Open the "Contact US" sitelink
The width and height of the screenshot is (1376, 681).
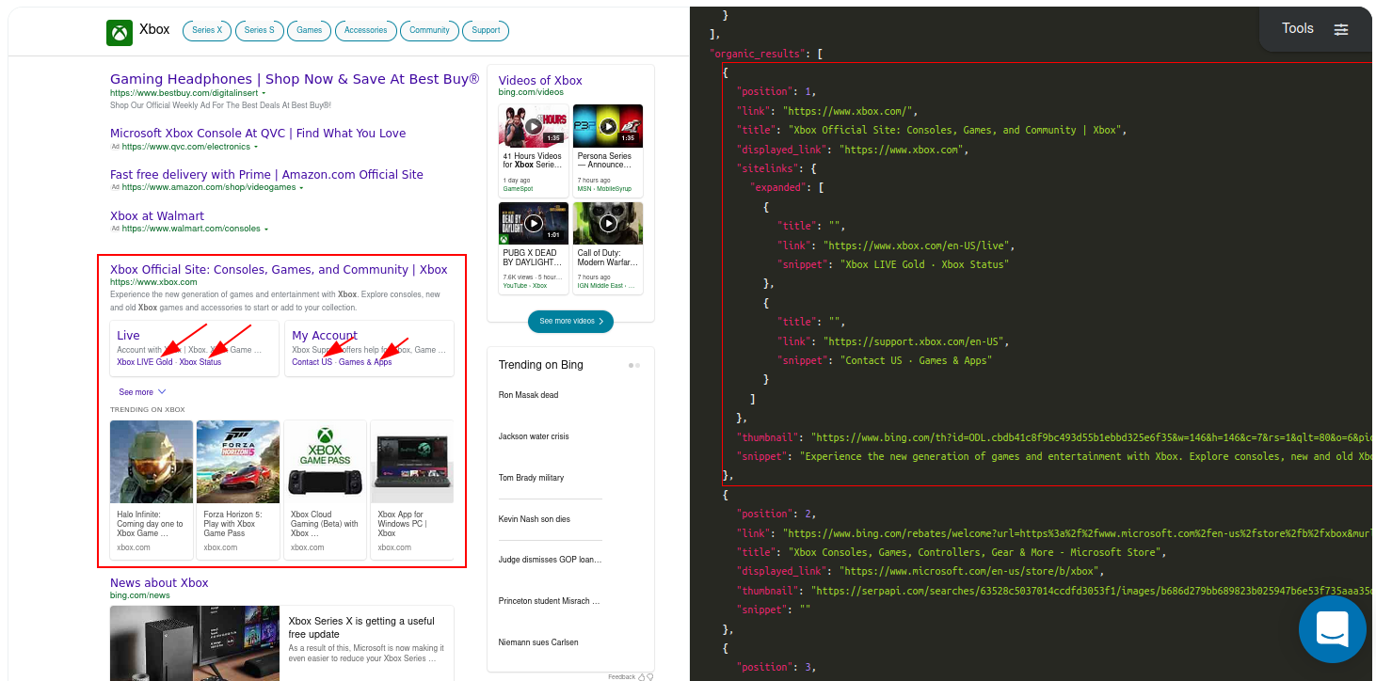pos(313,361)
